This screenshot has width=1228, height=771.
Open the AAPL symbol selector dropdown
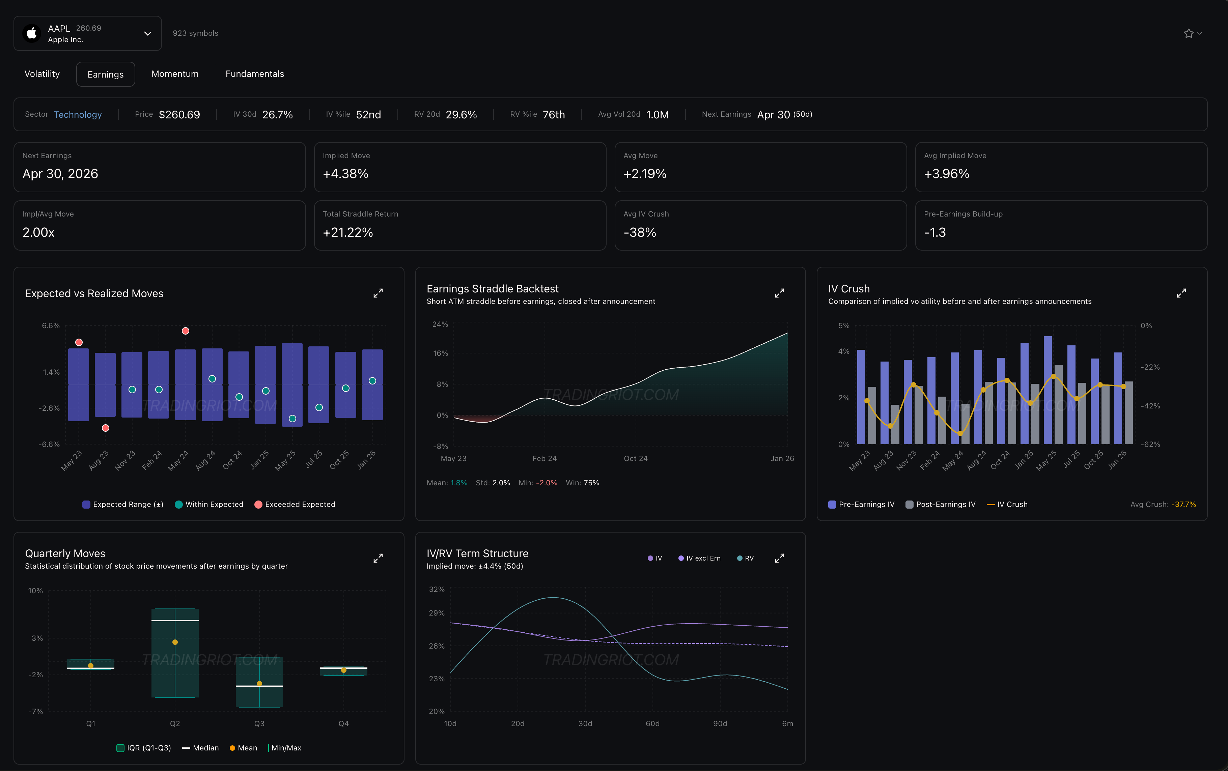point(147,34)
